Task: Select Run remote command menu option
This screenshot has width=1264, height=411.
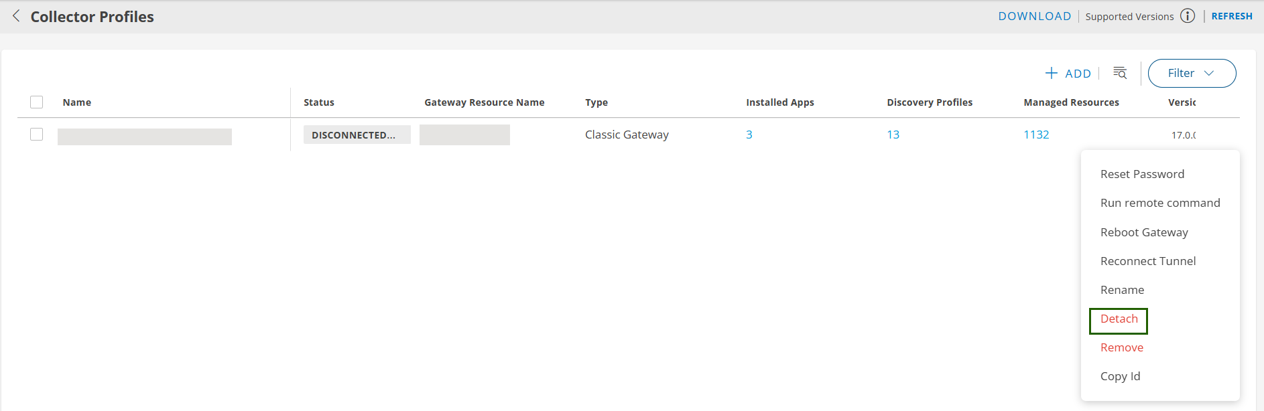Action: pos(1159,203)
